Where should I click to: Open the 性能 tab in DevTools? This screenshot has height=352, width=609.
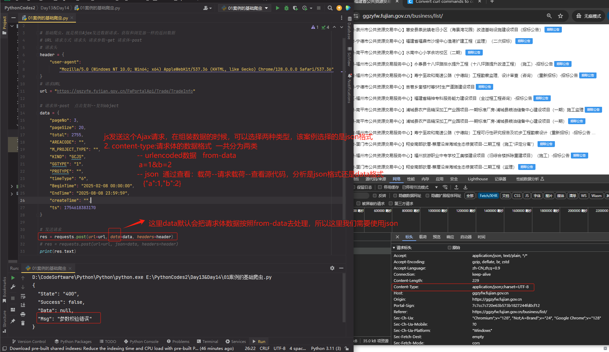click(411, 179)
